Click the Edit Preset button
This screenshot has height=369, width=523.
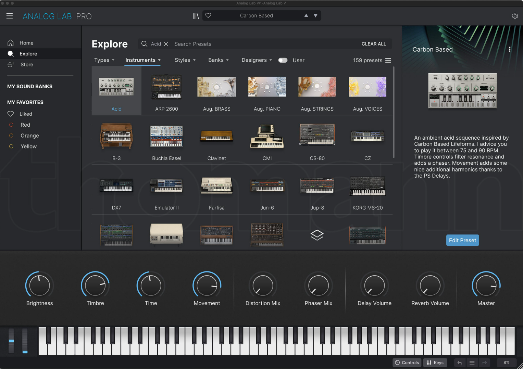(462, 240)
